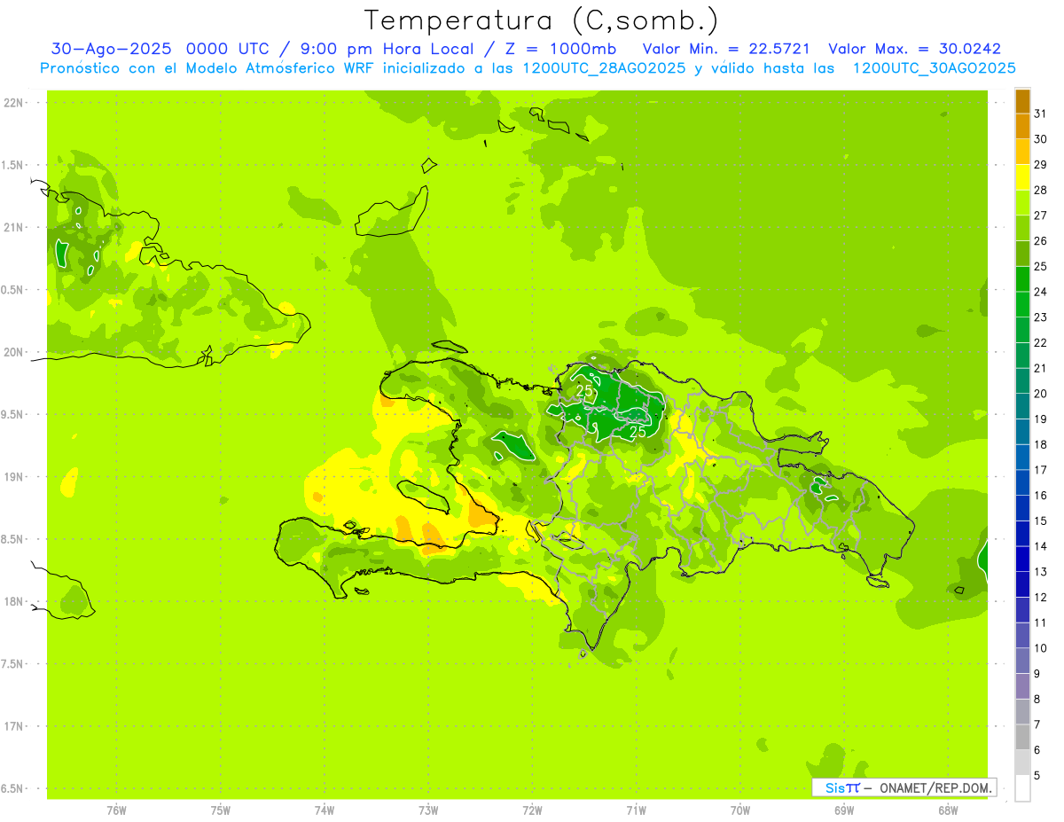Click the brown legend swatch above 31
Viewport: 1064px width, 822px height.
tap(1022, 102)
